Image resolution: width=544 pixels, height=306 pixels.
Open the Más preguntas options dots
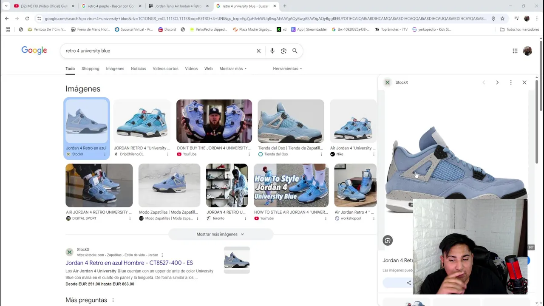113,300
